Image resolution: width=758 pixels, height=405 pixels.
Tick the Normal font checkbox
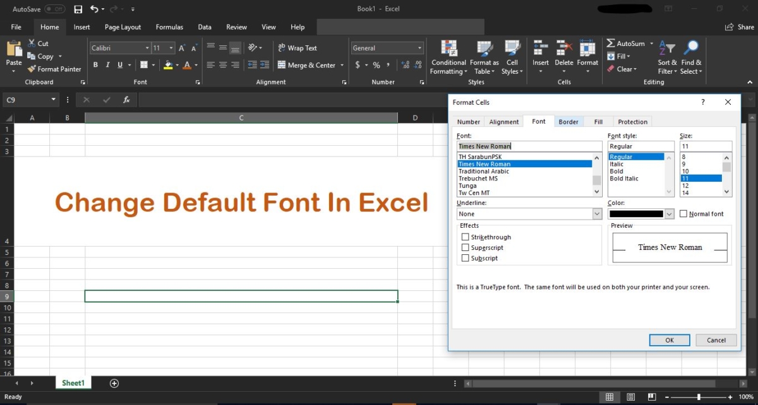(x=684, y=213)
